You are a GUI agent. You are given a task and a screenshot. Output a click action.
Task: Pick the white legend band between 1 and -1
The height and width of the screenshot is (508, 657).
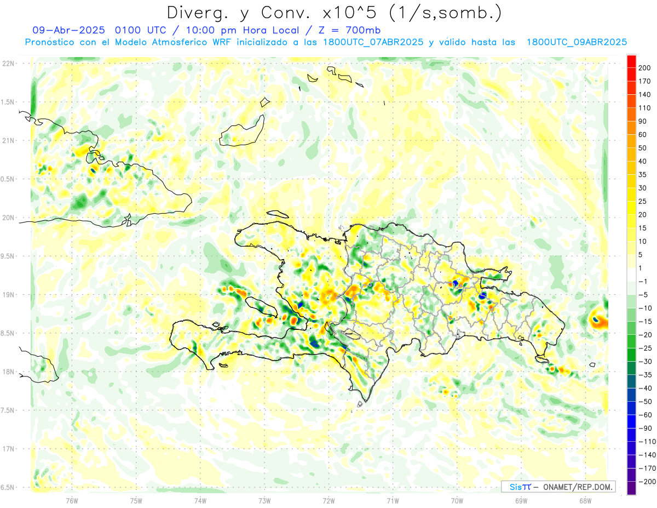pyautogui.click(x=631, y=275)
